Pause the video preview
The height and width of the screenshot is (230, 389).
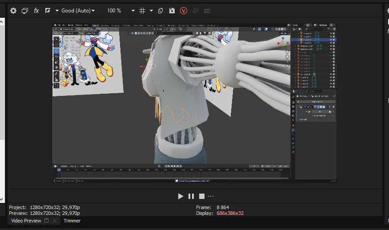coord(191,196)
